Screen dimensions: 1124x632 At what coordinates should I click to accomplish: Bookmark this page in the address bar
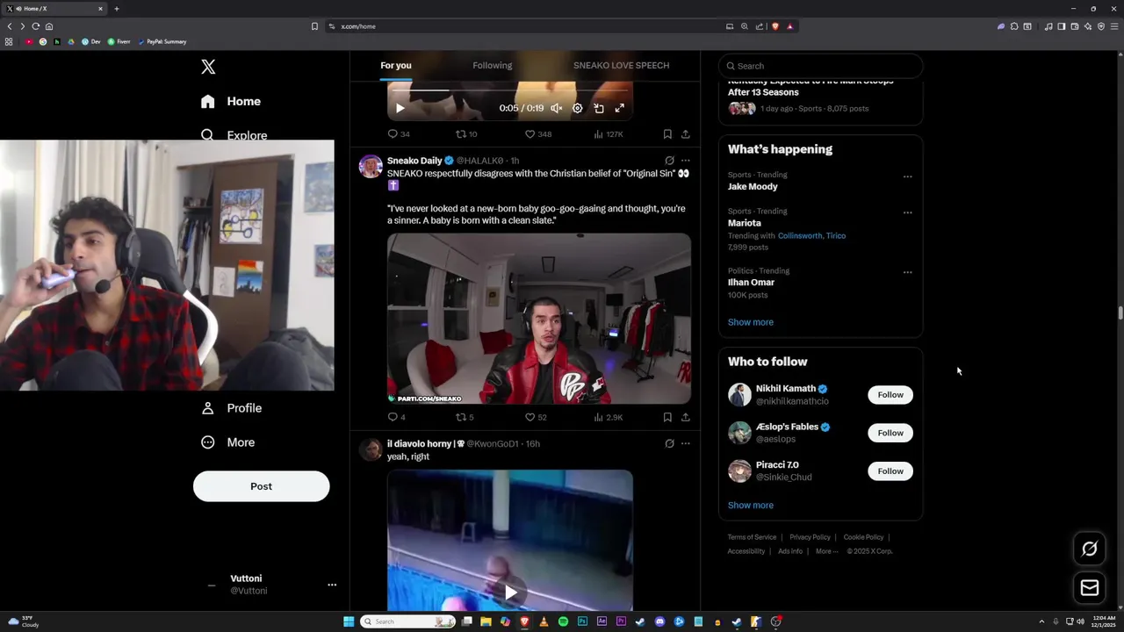(x=314, y=26)
